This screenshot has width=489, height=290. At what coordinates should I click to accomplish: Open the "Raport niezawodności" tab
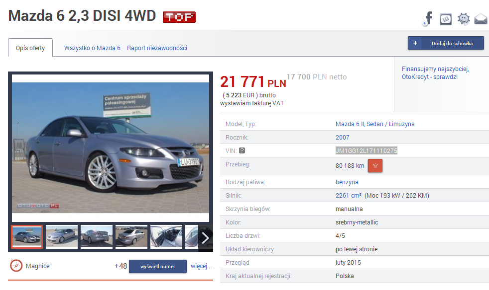point(157,48)
